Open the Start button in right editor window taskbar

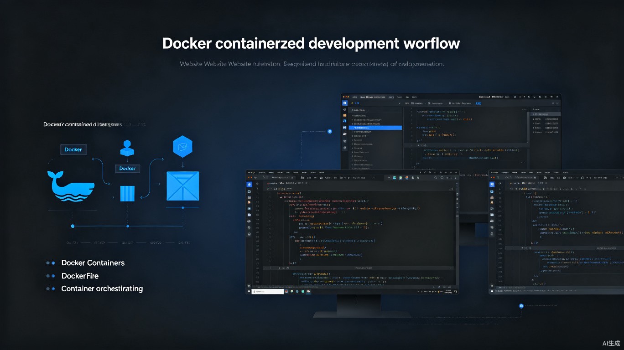tap(492, 291)
